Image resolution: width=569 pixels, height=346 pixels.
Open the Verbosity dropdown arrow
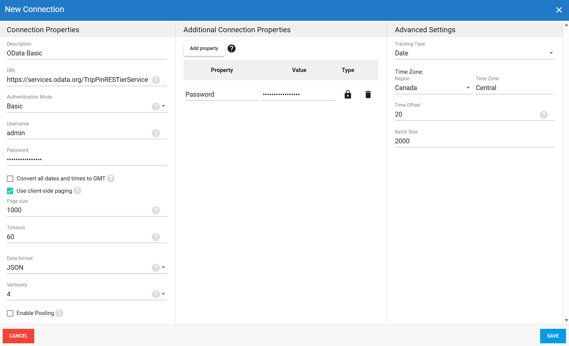(x=163, y=294)
